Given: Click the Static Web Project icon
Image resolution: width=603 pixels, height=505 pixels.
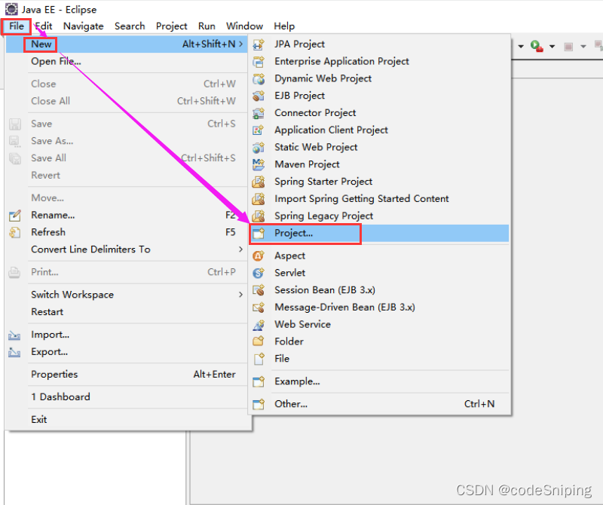Looking at the screenshot, I should pyautogui.click(x=259, y=147).
